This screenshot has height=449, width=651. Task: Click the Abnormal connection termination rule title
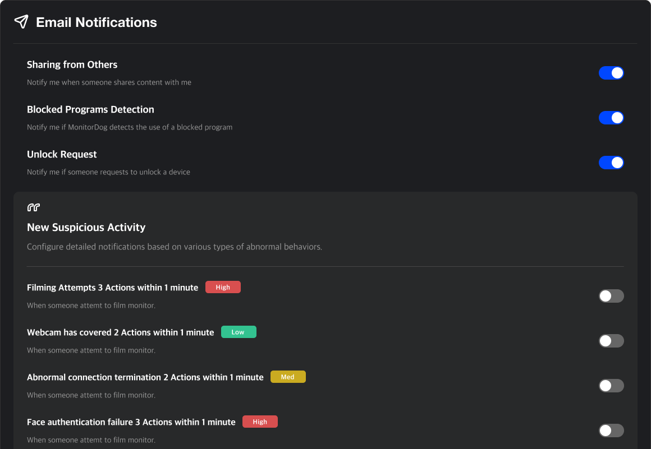[x=145, y=377]
